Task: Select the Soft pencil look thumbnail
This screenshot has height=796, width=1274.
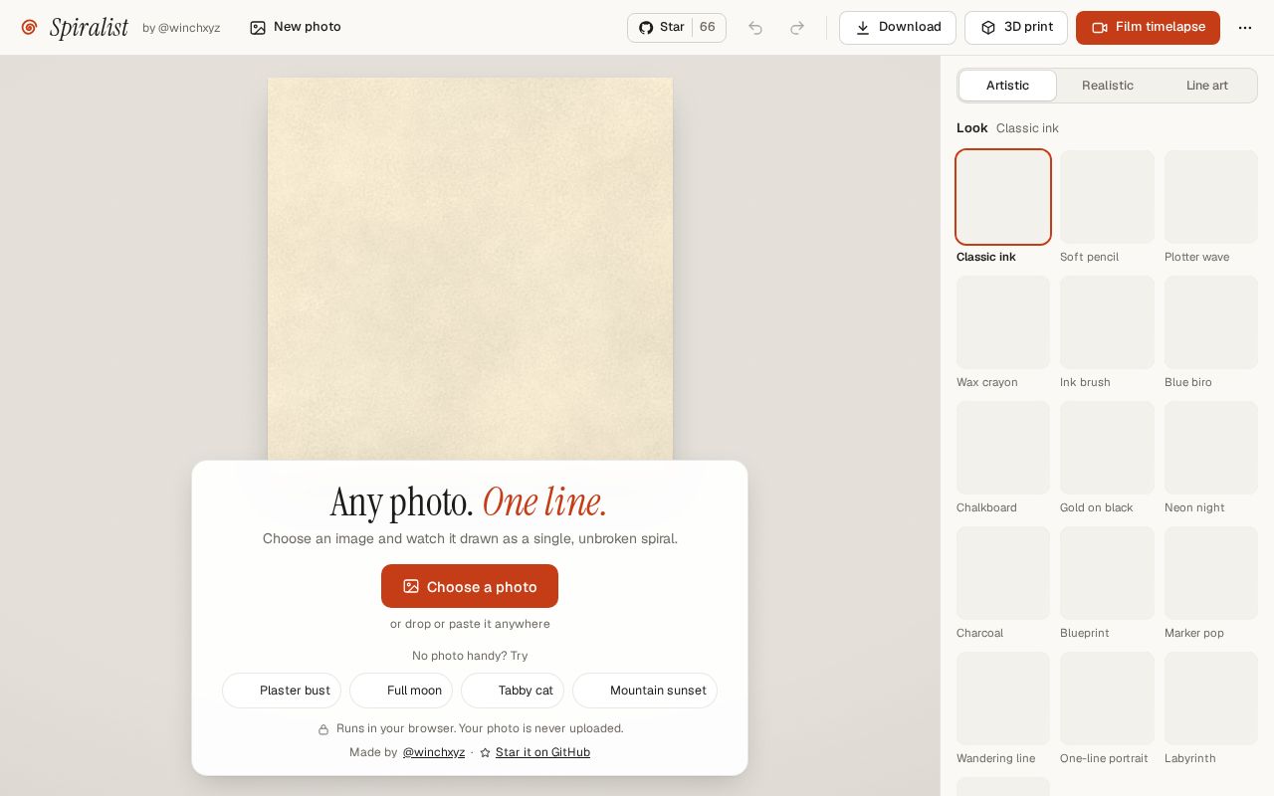Action: [1107, 197]
